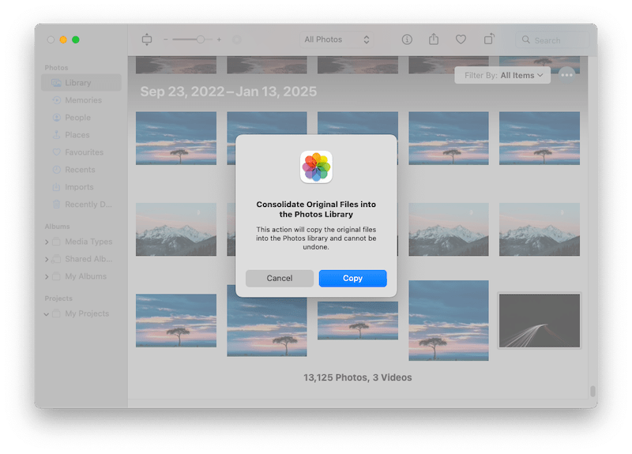
Task: Click the Search field in toolbar
Action: 553,39
